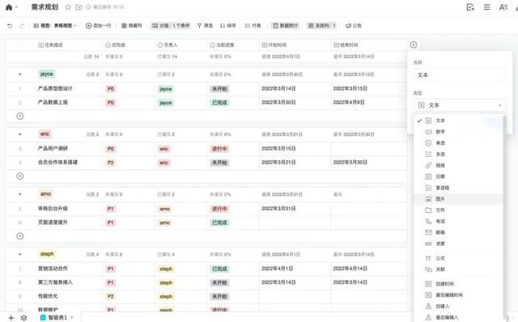Open the 类型 field type combo box
The height and width of the screenshot is (322, 518).
coord(460,105)
